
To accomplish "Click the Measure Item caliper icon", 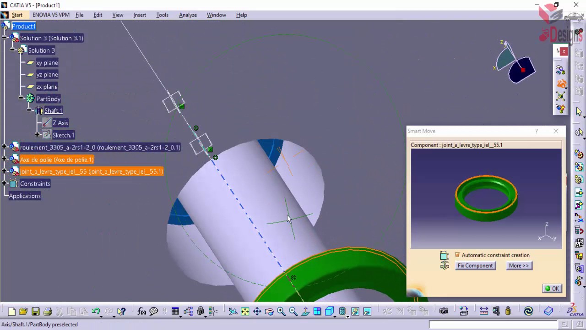I will pos(496,311).
